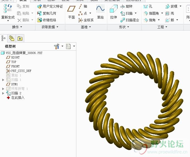Start the Extrude (拉伸) tool

tap(114, 12)
